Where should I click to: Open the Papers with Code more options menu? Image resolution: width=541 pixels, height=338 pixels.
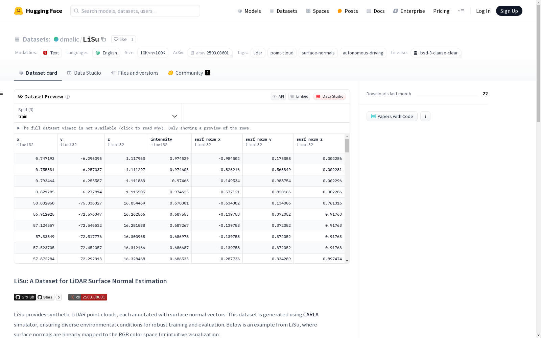click(425, 116)
